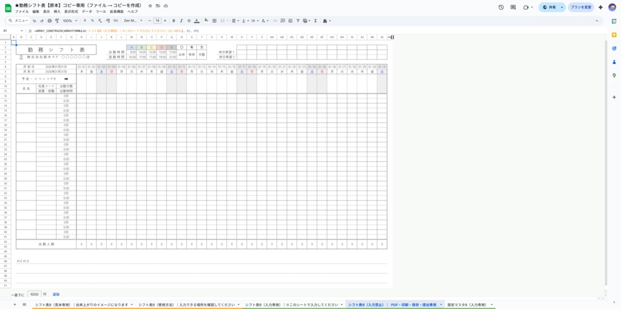Format as yen currency
621x309 pixels.
point(85,21)
